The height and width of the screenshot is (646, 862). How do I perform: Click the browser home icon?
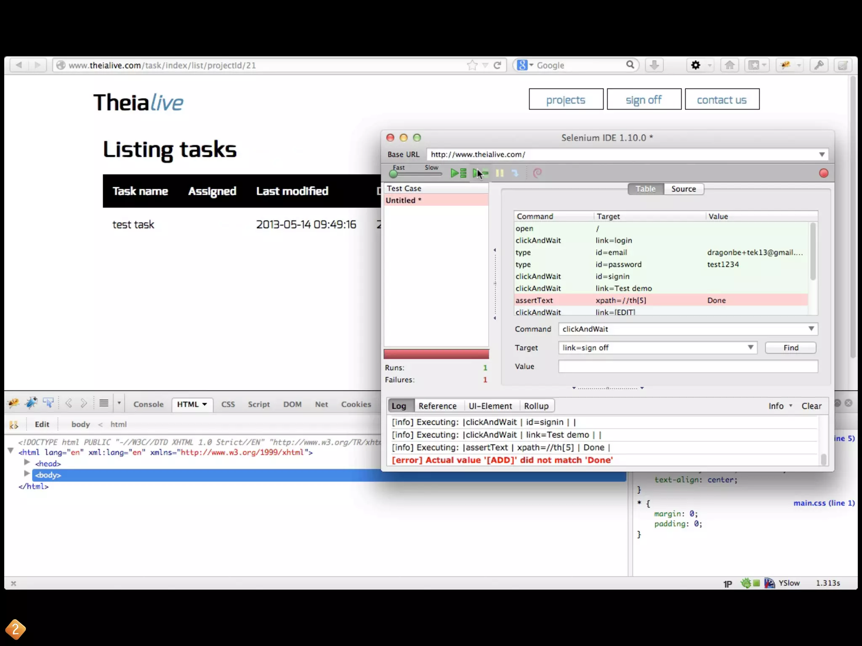tap(729, 65)
